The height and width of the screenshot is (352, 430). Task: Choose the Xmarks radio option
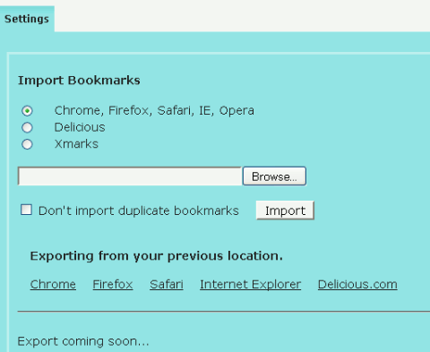[27, 144]
